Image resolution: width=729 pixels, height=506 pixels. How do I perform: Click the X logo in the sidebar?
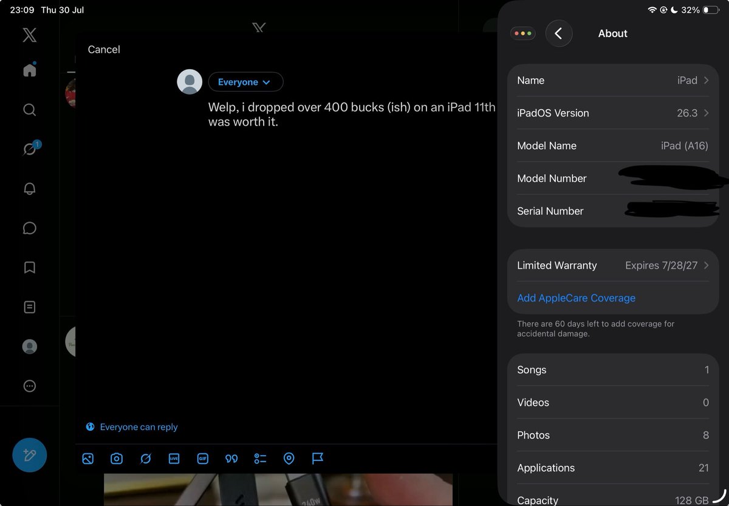(29, 35)
